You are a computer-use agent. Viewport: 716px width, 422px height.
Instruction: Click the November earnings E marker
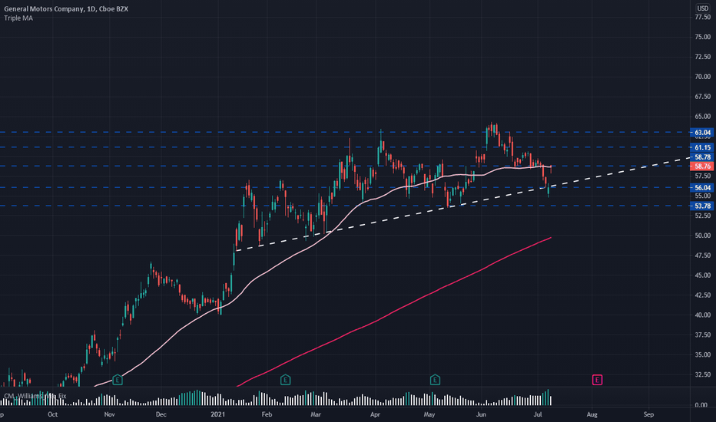[118, 380]
